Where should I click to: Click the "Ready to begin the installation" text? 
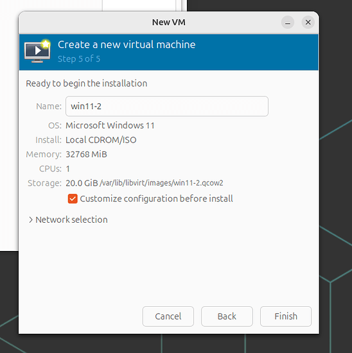coord(87,83)
